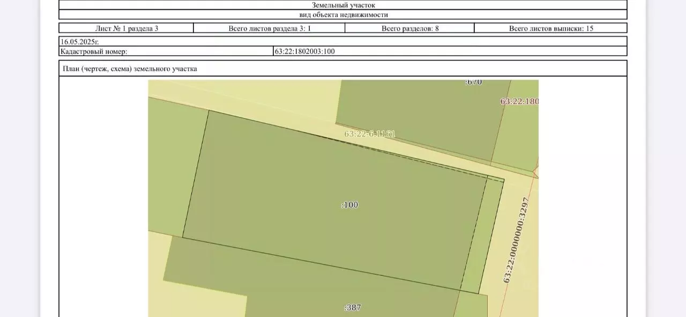The height and width of the screenshot is (317, 686).
Task: Click the "Земельный участок" header row
Action: (343, 5)
